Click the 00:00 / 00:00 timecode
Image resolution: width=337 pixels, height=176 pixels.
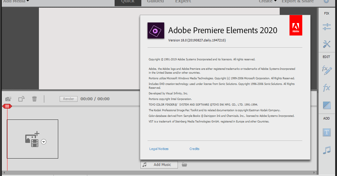(x=95, y=99)
